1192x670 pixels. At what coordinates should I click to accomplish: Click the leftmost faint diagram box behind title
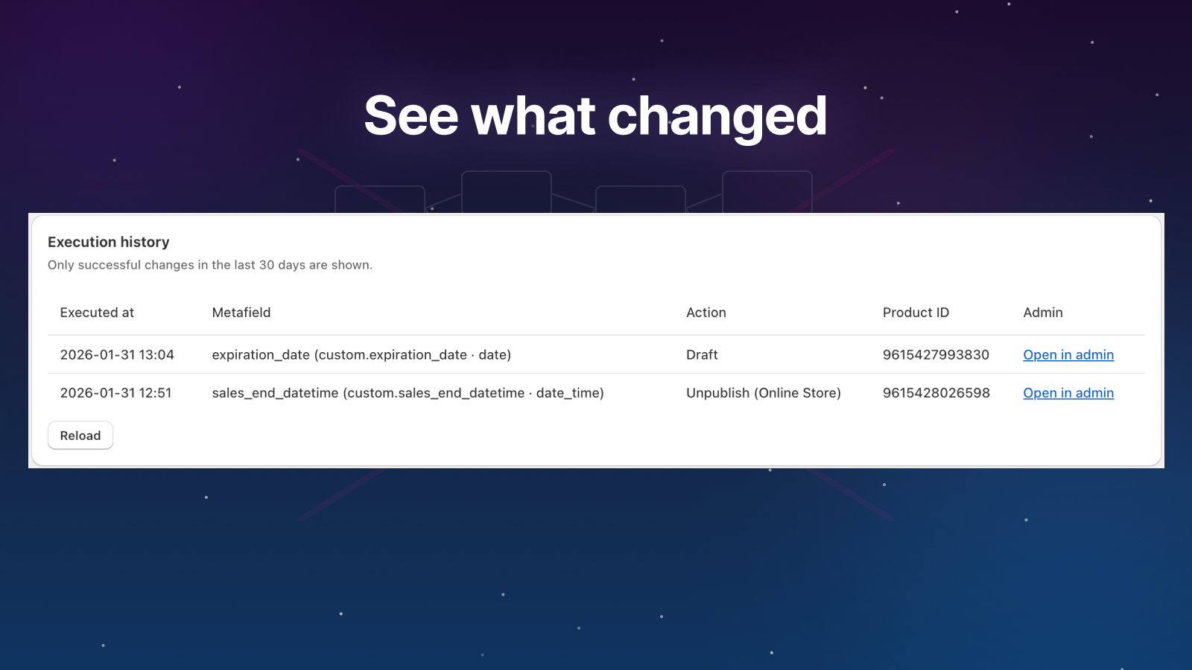tap(379, 200)
